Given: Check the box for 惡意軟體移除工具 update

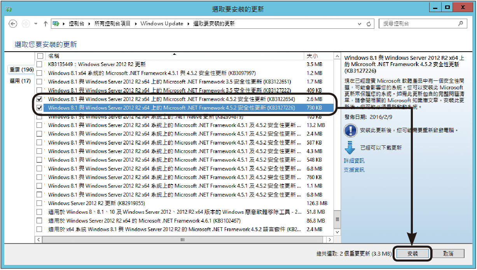Looking at the screenshot, I should click(x=39, y=212).
